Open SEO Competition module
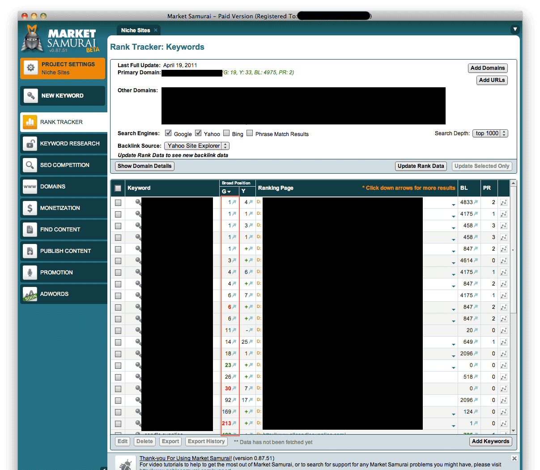This screenshot has width=540, height=470. click(64, 165)
